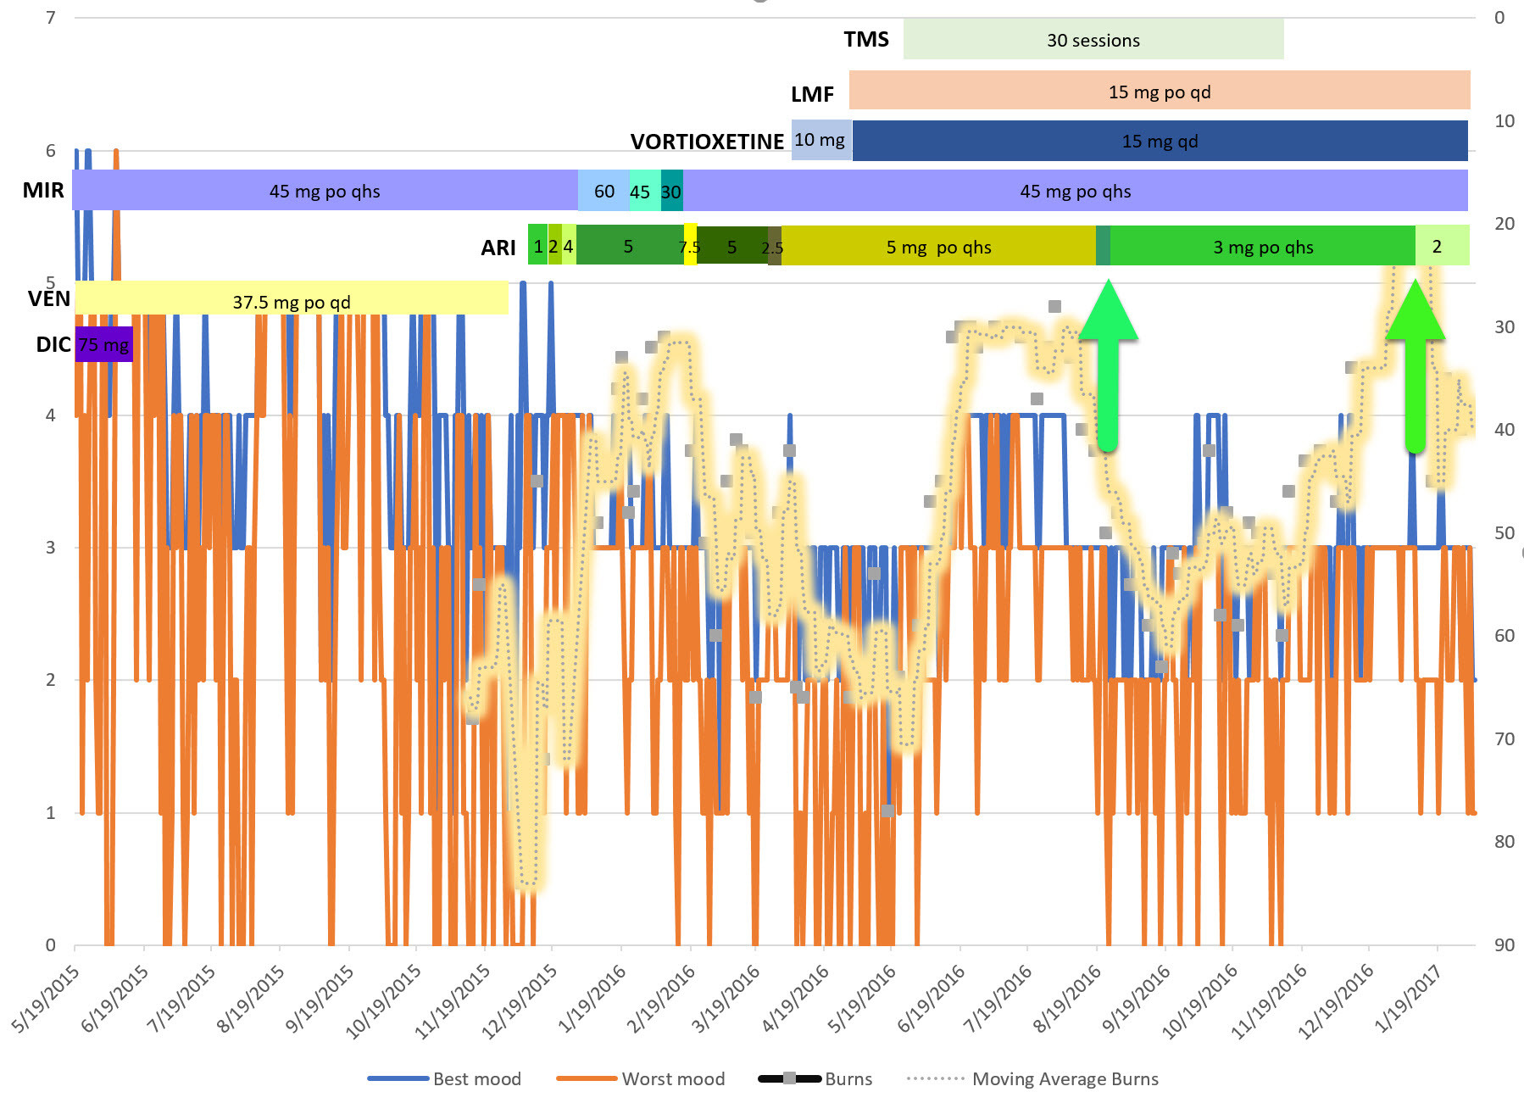Click the Best mood legend entry

[x=444, y=1078]
